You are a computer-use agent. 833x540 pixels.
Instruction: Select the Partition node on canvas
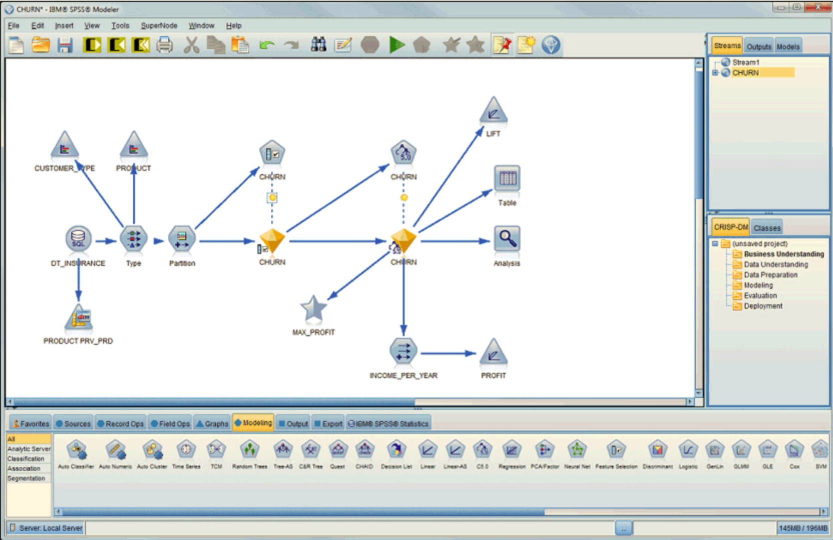coord(182,238)
